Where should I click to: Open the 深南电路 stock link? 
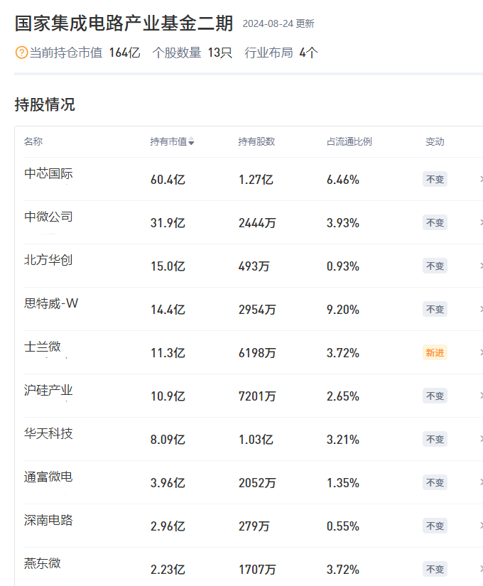[x=48, y=520]
